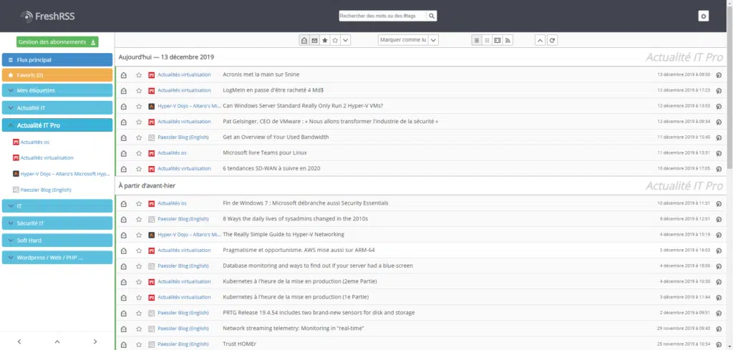
Task: Open feed link on Kubernetes 1e Partie row
Action: coord(184,297)
